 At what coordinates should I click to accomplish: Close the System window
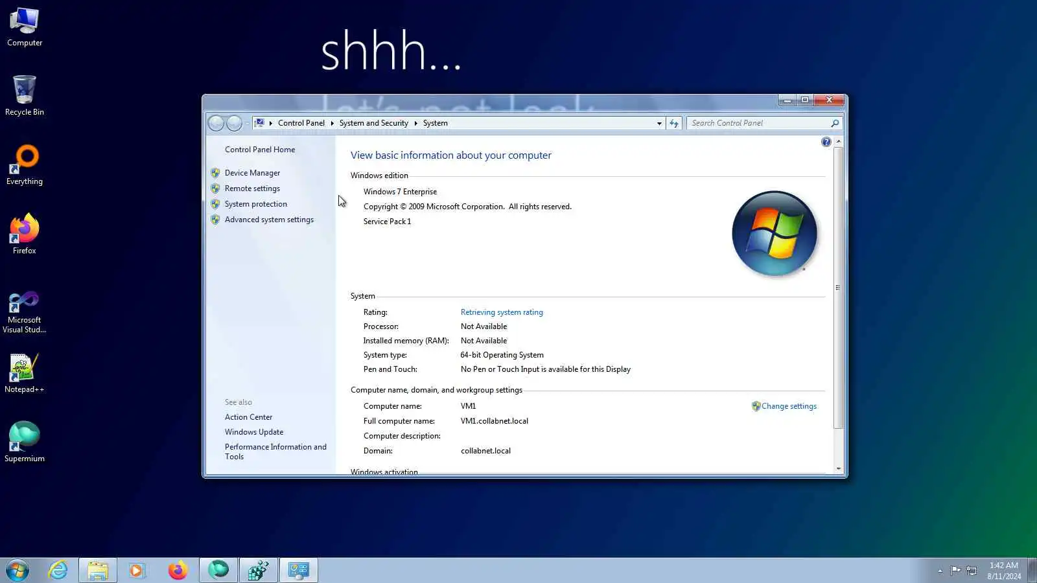click(829, 100)
